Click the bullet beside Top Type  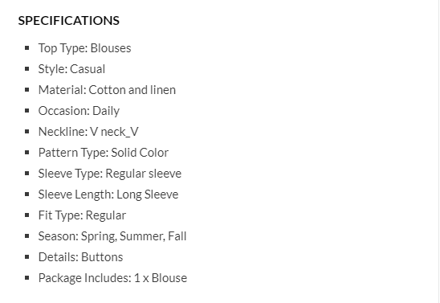[x=27, y=48]
